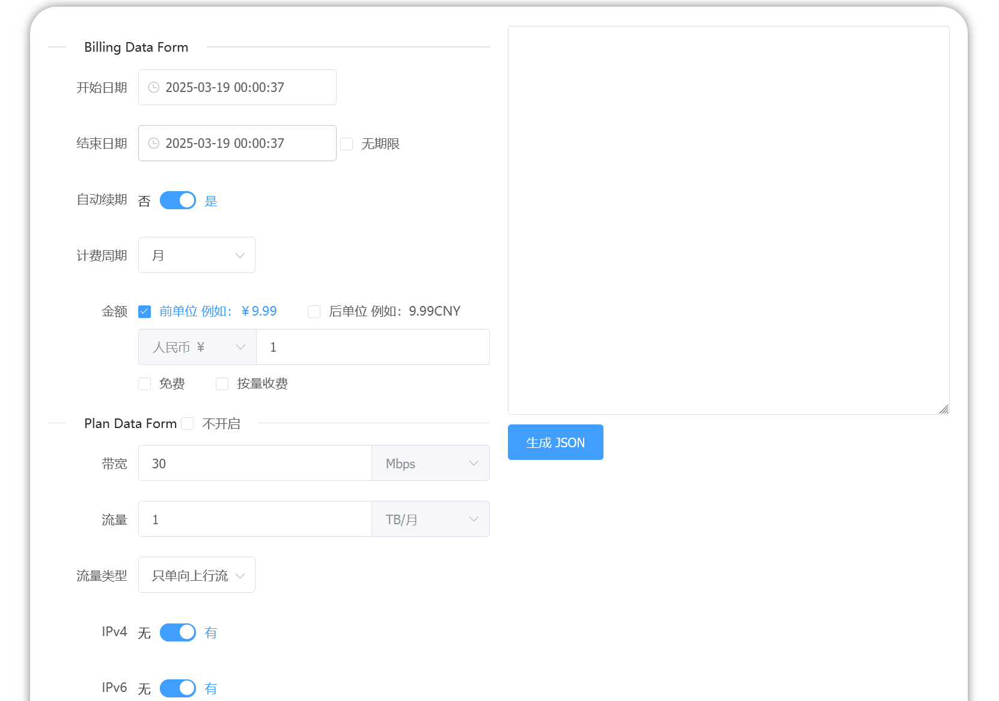This screenshot has height=701, width=999.
Task: Enable the 免费 checkbox
Action: click(x=144, y=384)
